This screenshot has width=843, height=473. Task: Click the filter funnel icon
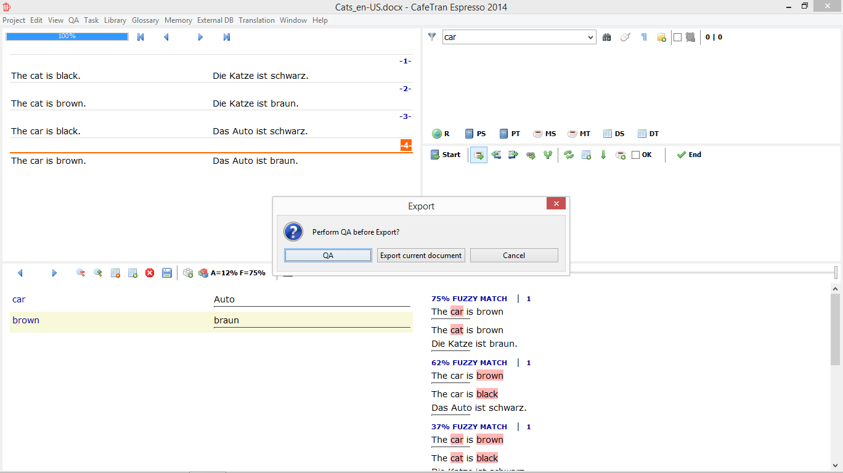(x=432, y=37)
